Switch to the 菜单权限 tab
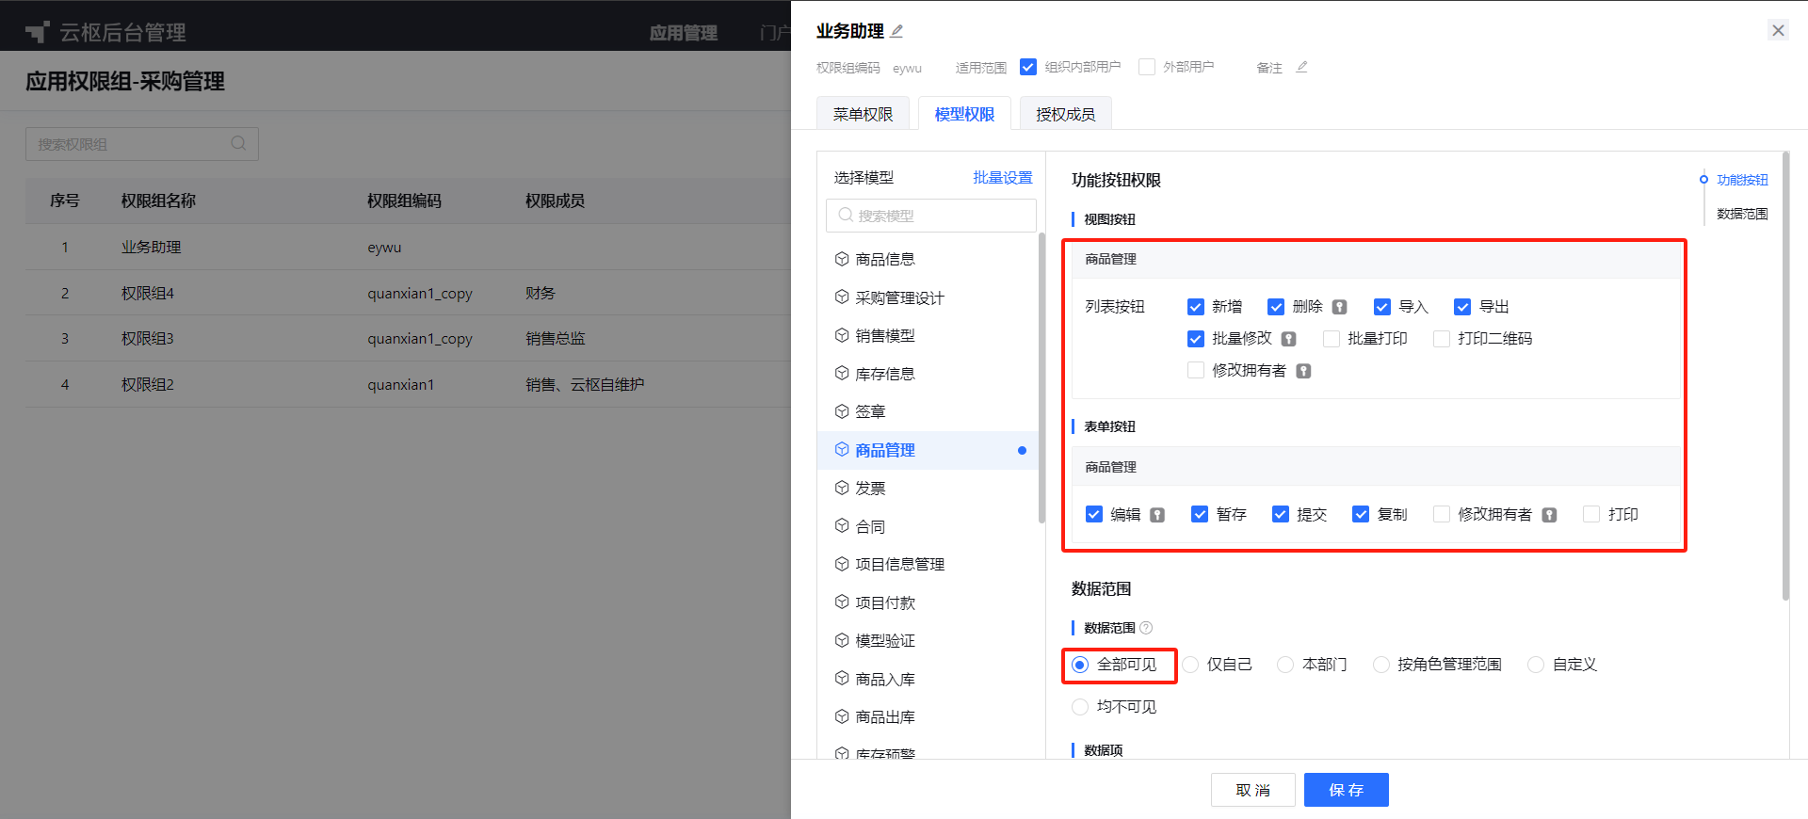Image resolution: width=1808 pixels, height=819 pixels. click(x=863, y=114)
